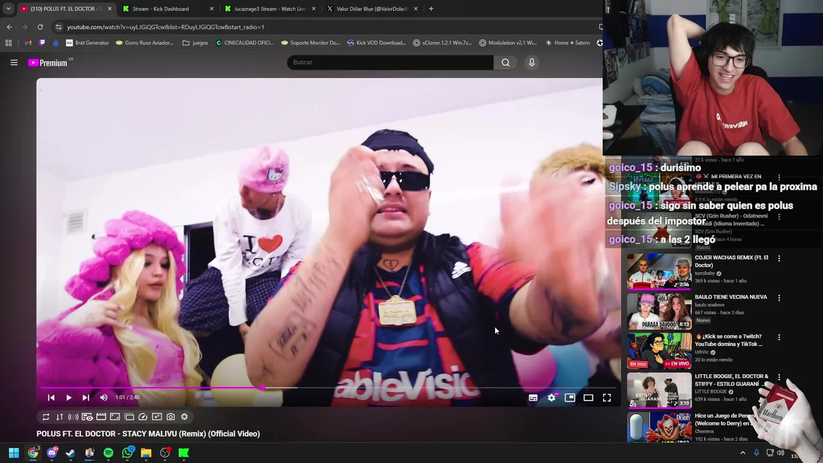This screenshot has height=463, width=823.
Task: Open options menu for COJER WACHAS REMIX
Action: pos(779,259)
